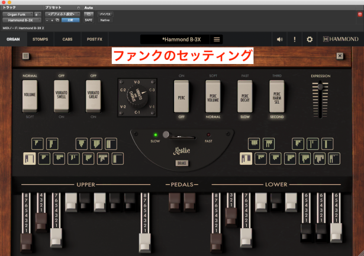
Task: Open the organ panel list icon
Action: (26, 56)
